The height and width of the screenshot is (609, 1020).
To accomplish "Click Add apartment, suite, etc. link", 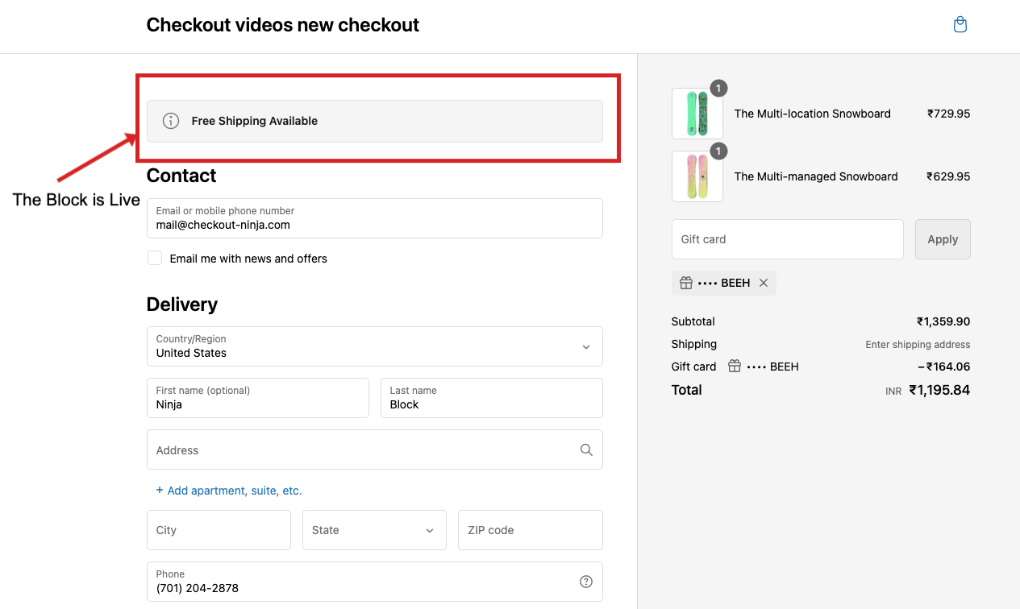I will click(234, 491).
